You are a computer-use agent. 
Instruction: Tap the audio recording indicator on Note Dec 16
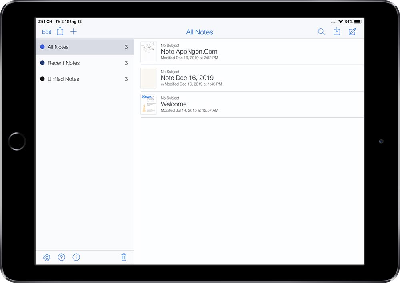pyautogui.click(x=162, y=84)
